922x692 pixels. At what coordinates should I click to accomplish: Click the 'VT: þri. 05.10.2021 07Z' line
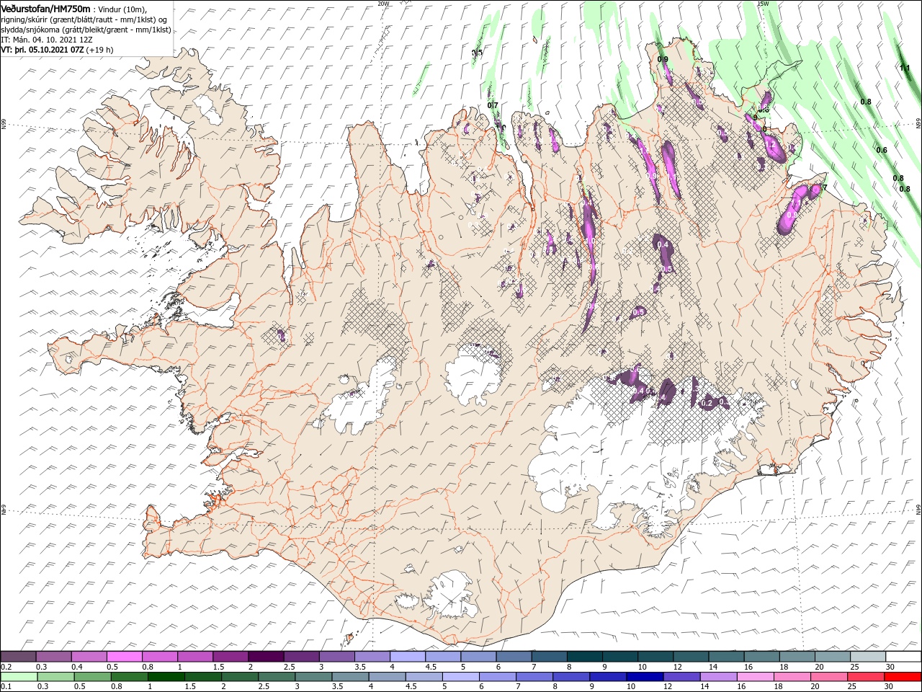[42, 50]
